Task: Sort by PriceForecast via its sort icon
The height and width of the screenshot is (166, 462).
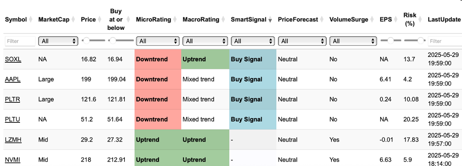Action: [x=322, y=20]
